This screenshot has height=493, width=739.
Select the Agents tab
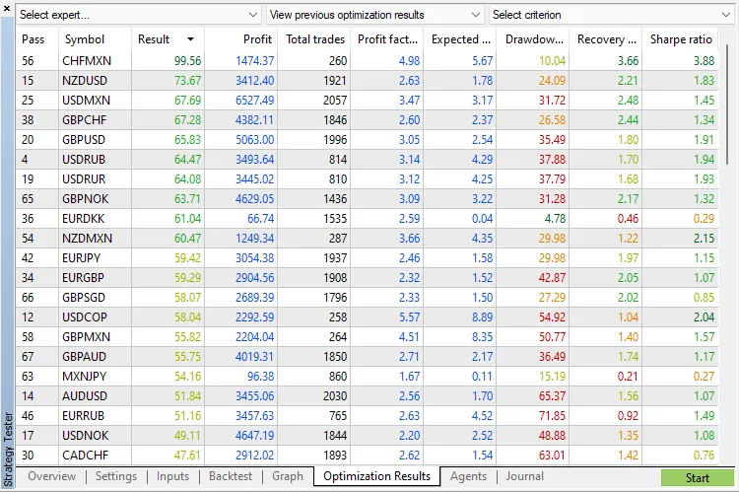(468, 476)
